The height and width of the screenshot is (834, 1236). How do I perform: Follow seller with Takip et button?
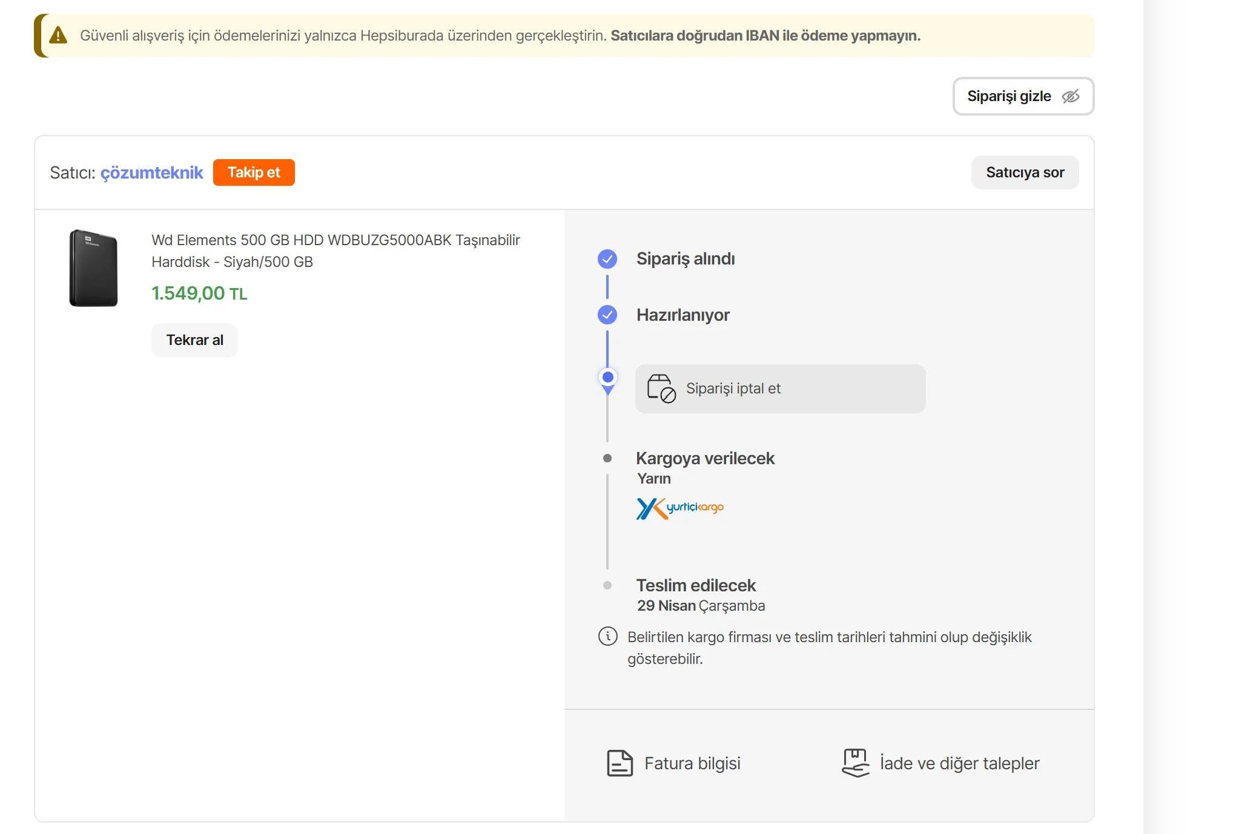(254, 172)
